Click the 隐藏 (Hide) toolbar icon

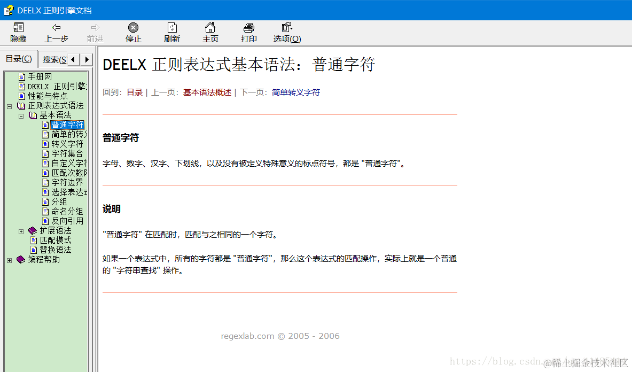(18, 27)
